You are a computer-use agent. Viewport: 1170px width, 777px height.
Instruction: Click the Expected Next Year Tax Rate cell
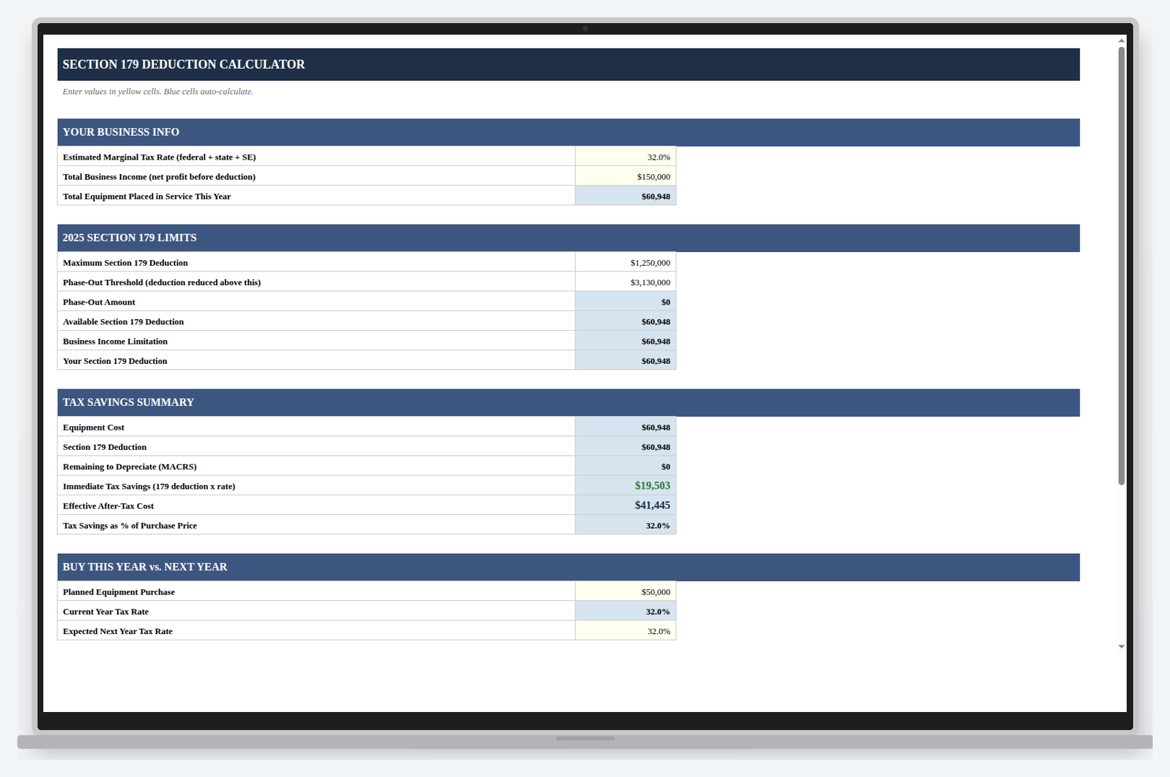coord(625,630)
